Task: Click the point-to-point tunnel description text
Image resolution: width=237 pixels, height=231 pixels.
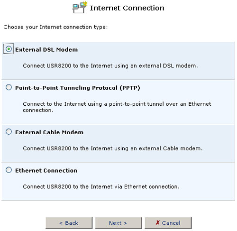Action: coord(117,107)
